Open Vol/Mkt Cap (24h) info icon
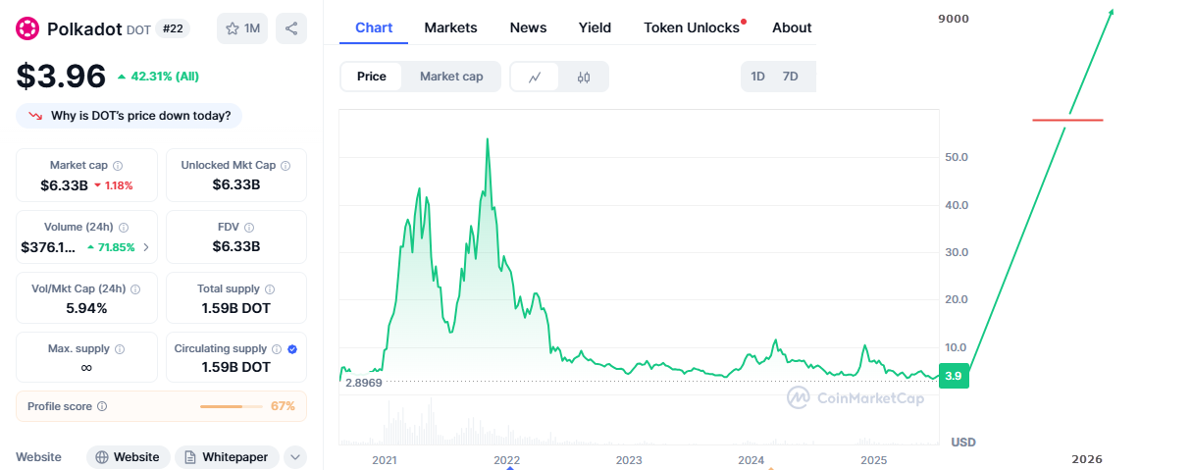The height and width of the screenshot is (470, 1192). click(135, 289)
